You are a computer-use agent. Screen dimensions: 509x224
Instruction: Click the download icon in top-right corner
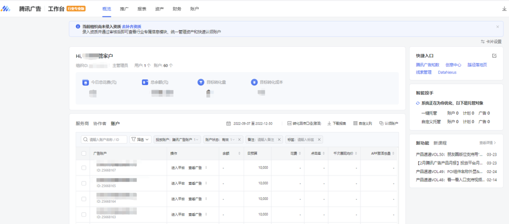tap(504, 8)
